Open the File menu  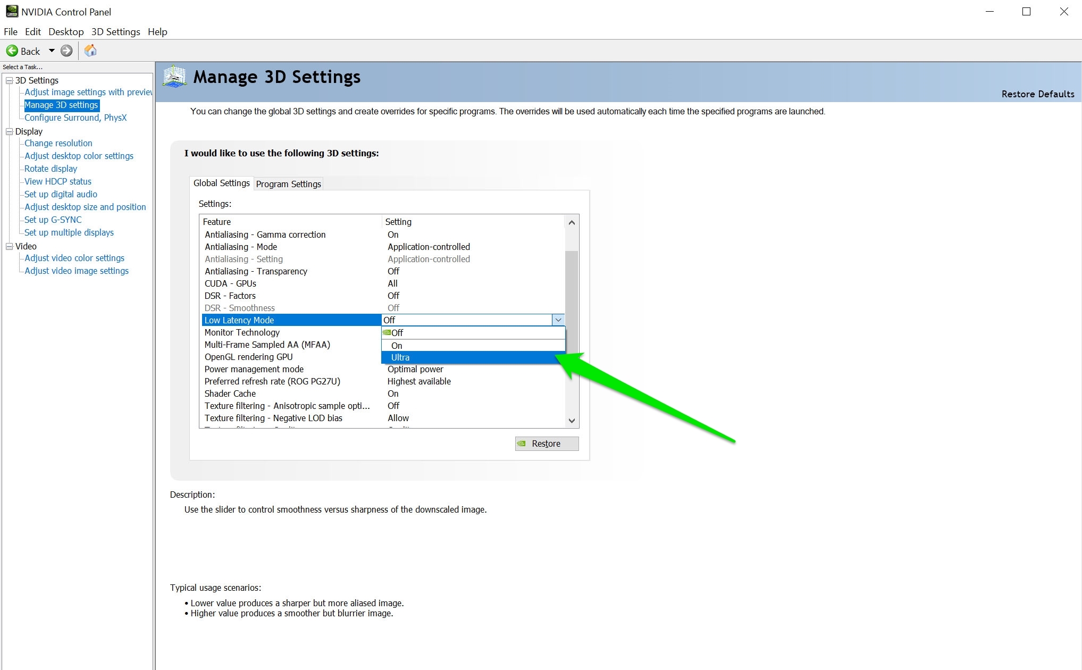point(11,31)
